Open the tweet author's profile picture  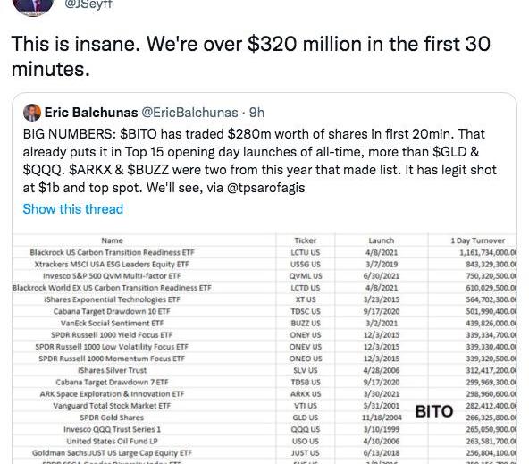[33, 6]
